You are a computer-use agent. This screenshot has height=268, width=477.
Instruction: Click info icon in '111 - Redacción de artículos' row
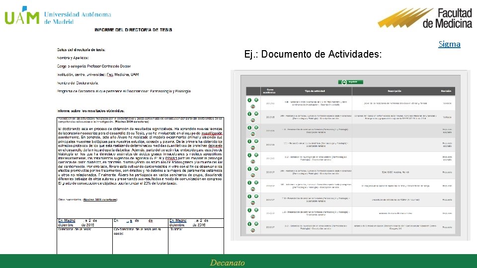pos(249,141)
